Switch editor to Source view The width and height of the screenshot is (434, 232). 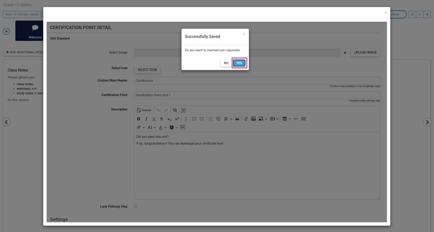click(144, 110)
